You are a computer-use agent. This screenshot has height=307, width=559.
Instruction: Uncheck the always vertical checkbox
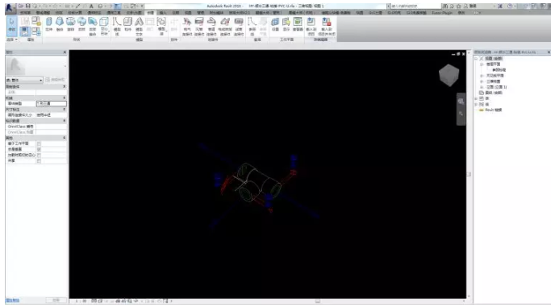point(39,150)
